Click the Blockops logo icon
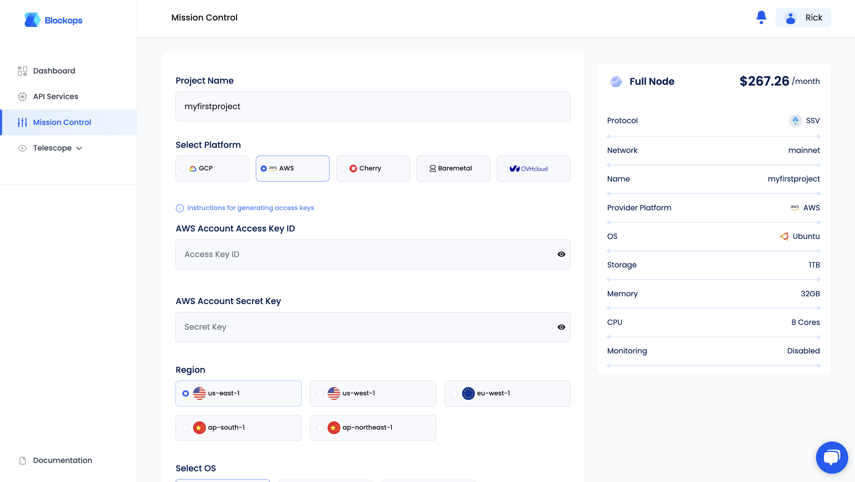This screenshot has width=855, height=482. click(32, 20)
